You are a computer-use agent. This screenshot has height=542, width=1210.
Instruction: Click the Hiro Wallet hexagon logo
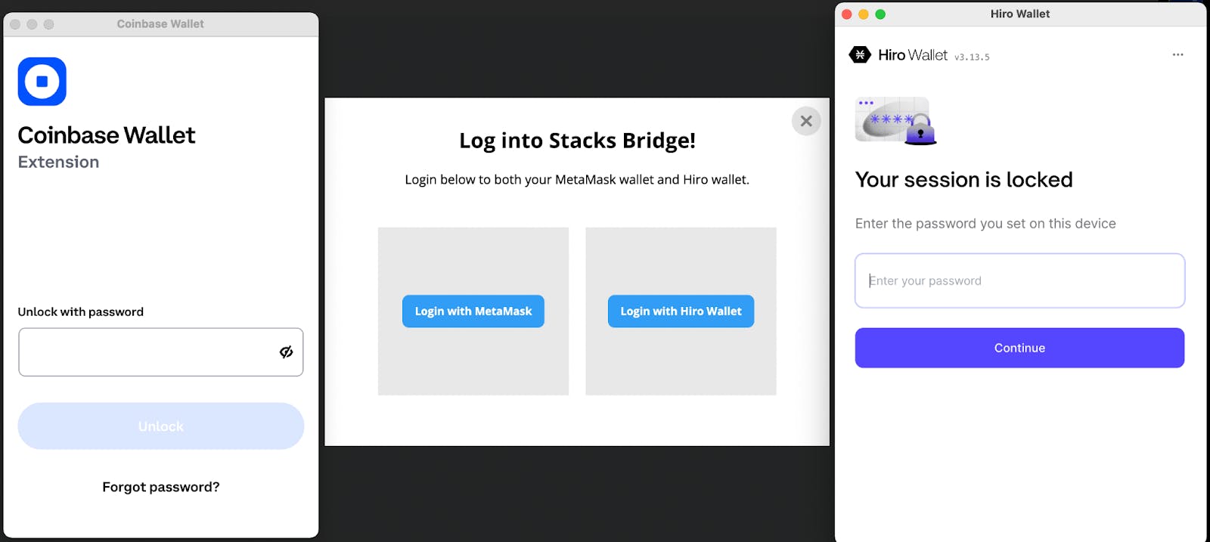pyautogui.click(x=860, y=54)
